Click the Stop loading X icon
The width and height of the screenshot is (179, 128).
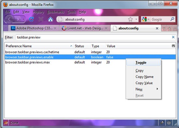tap(41, 19)
